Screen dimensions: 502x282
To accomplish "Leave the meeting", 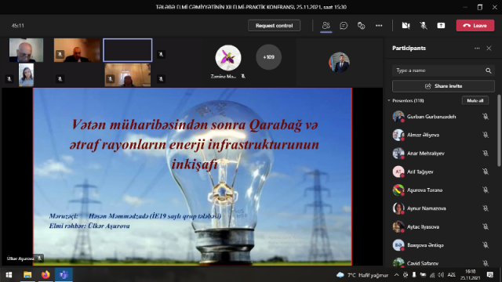I will pyautogui.click(x=475, y=26).
